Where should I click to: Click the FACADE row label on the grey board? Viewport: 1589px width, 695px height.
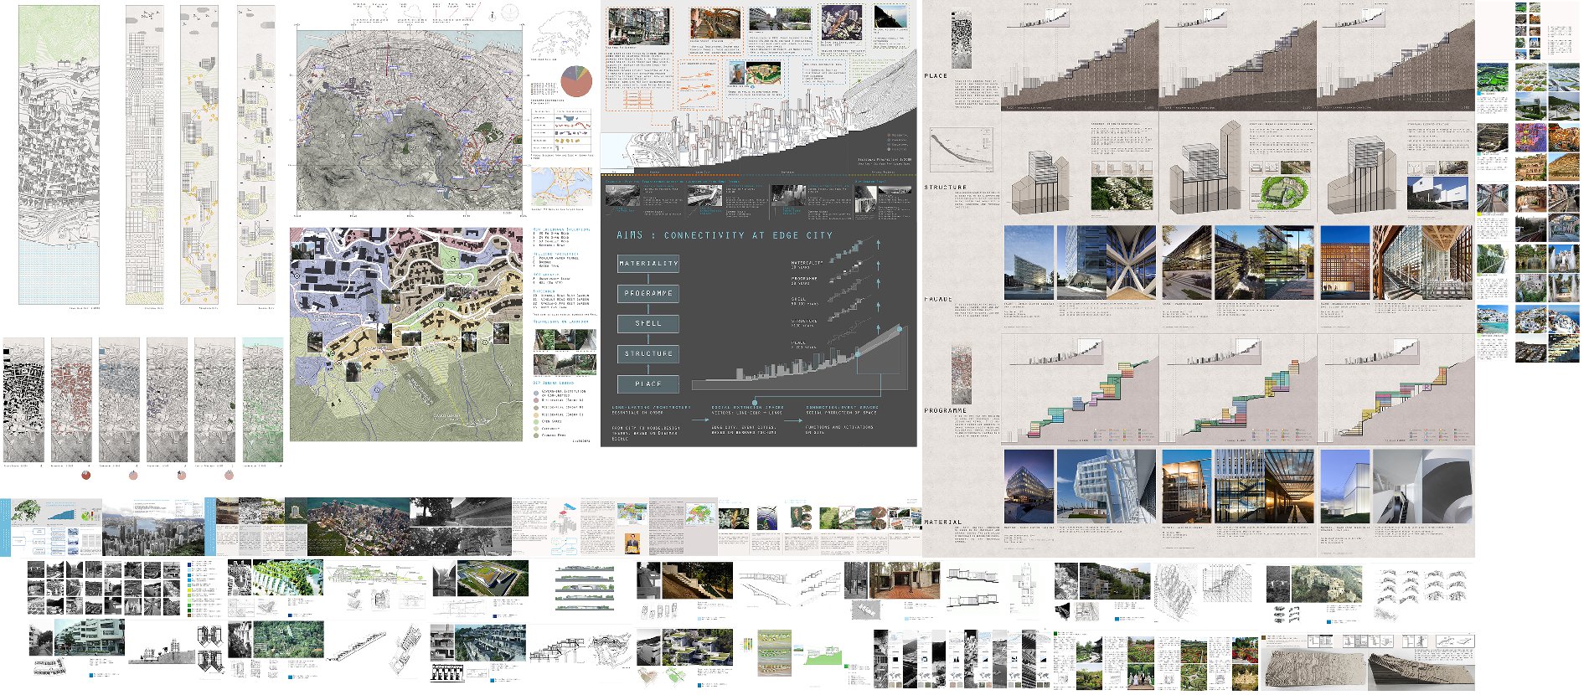938,299
